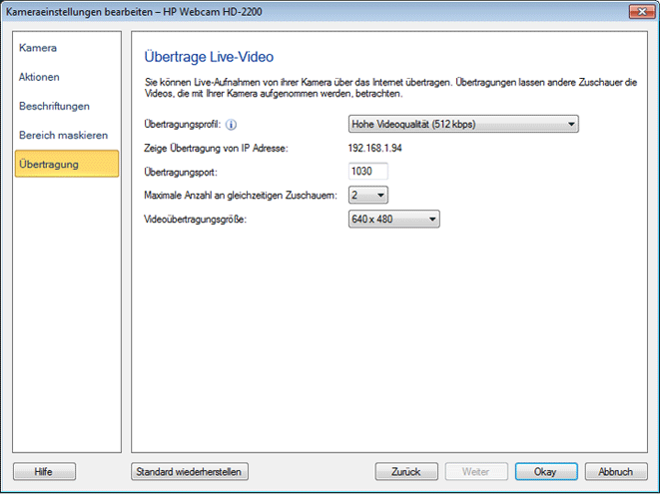Open the Videoübertragungsgröße dropdown
This screenshot has height=494, width=660.
tap(392, 220)
